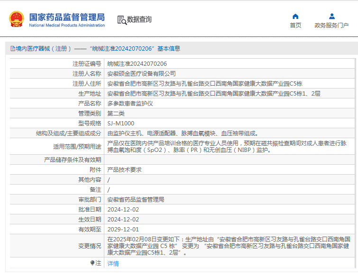The width and height of the screenshot is (358, 274).
Task: Click 结构及组成 description starting 由监护仪主机
Action: coord(183,133)
